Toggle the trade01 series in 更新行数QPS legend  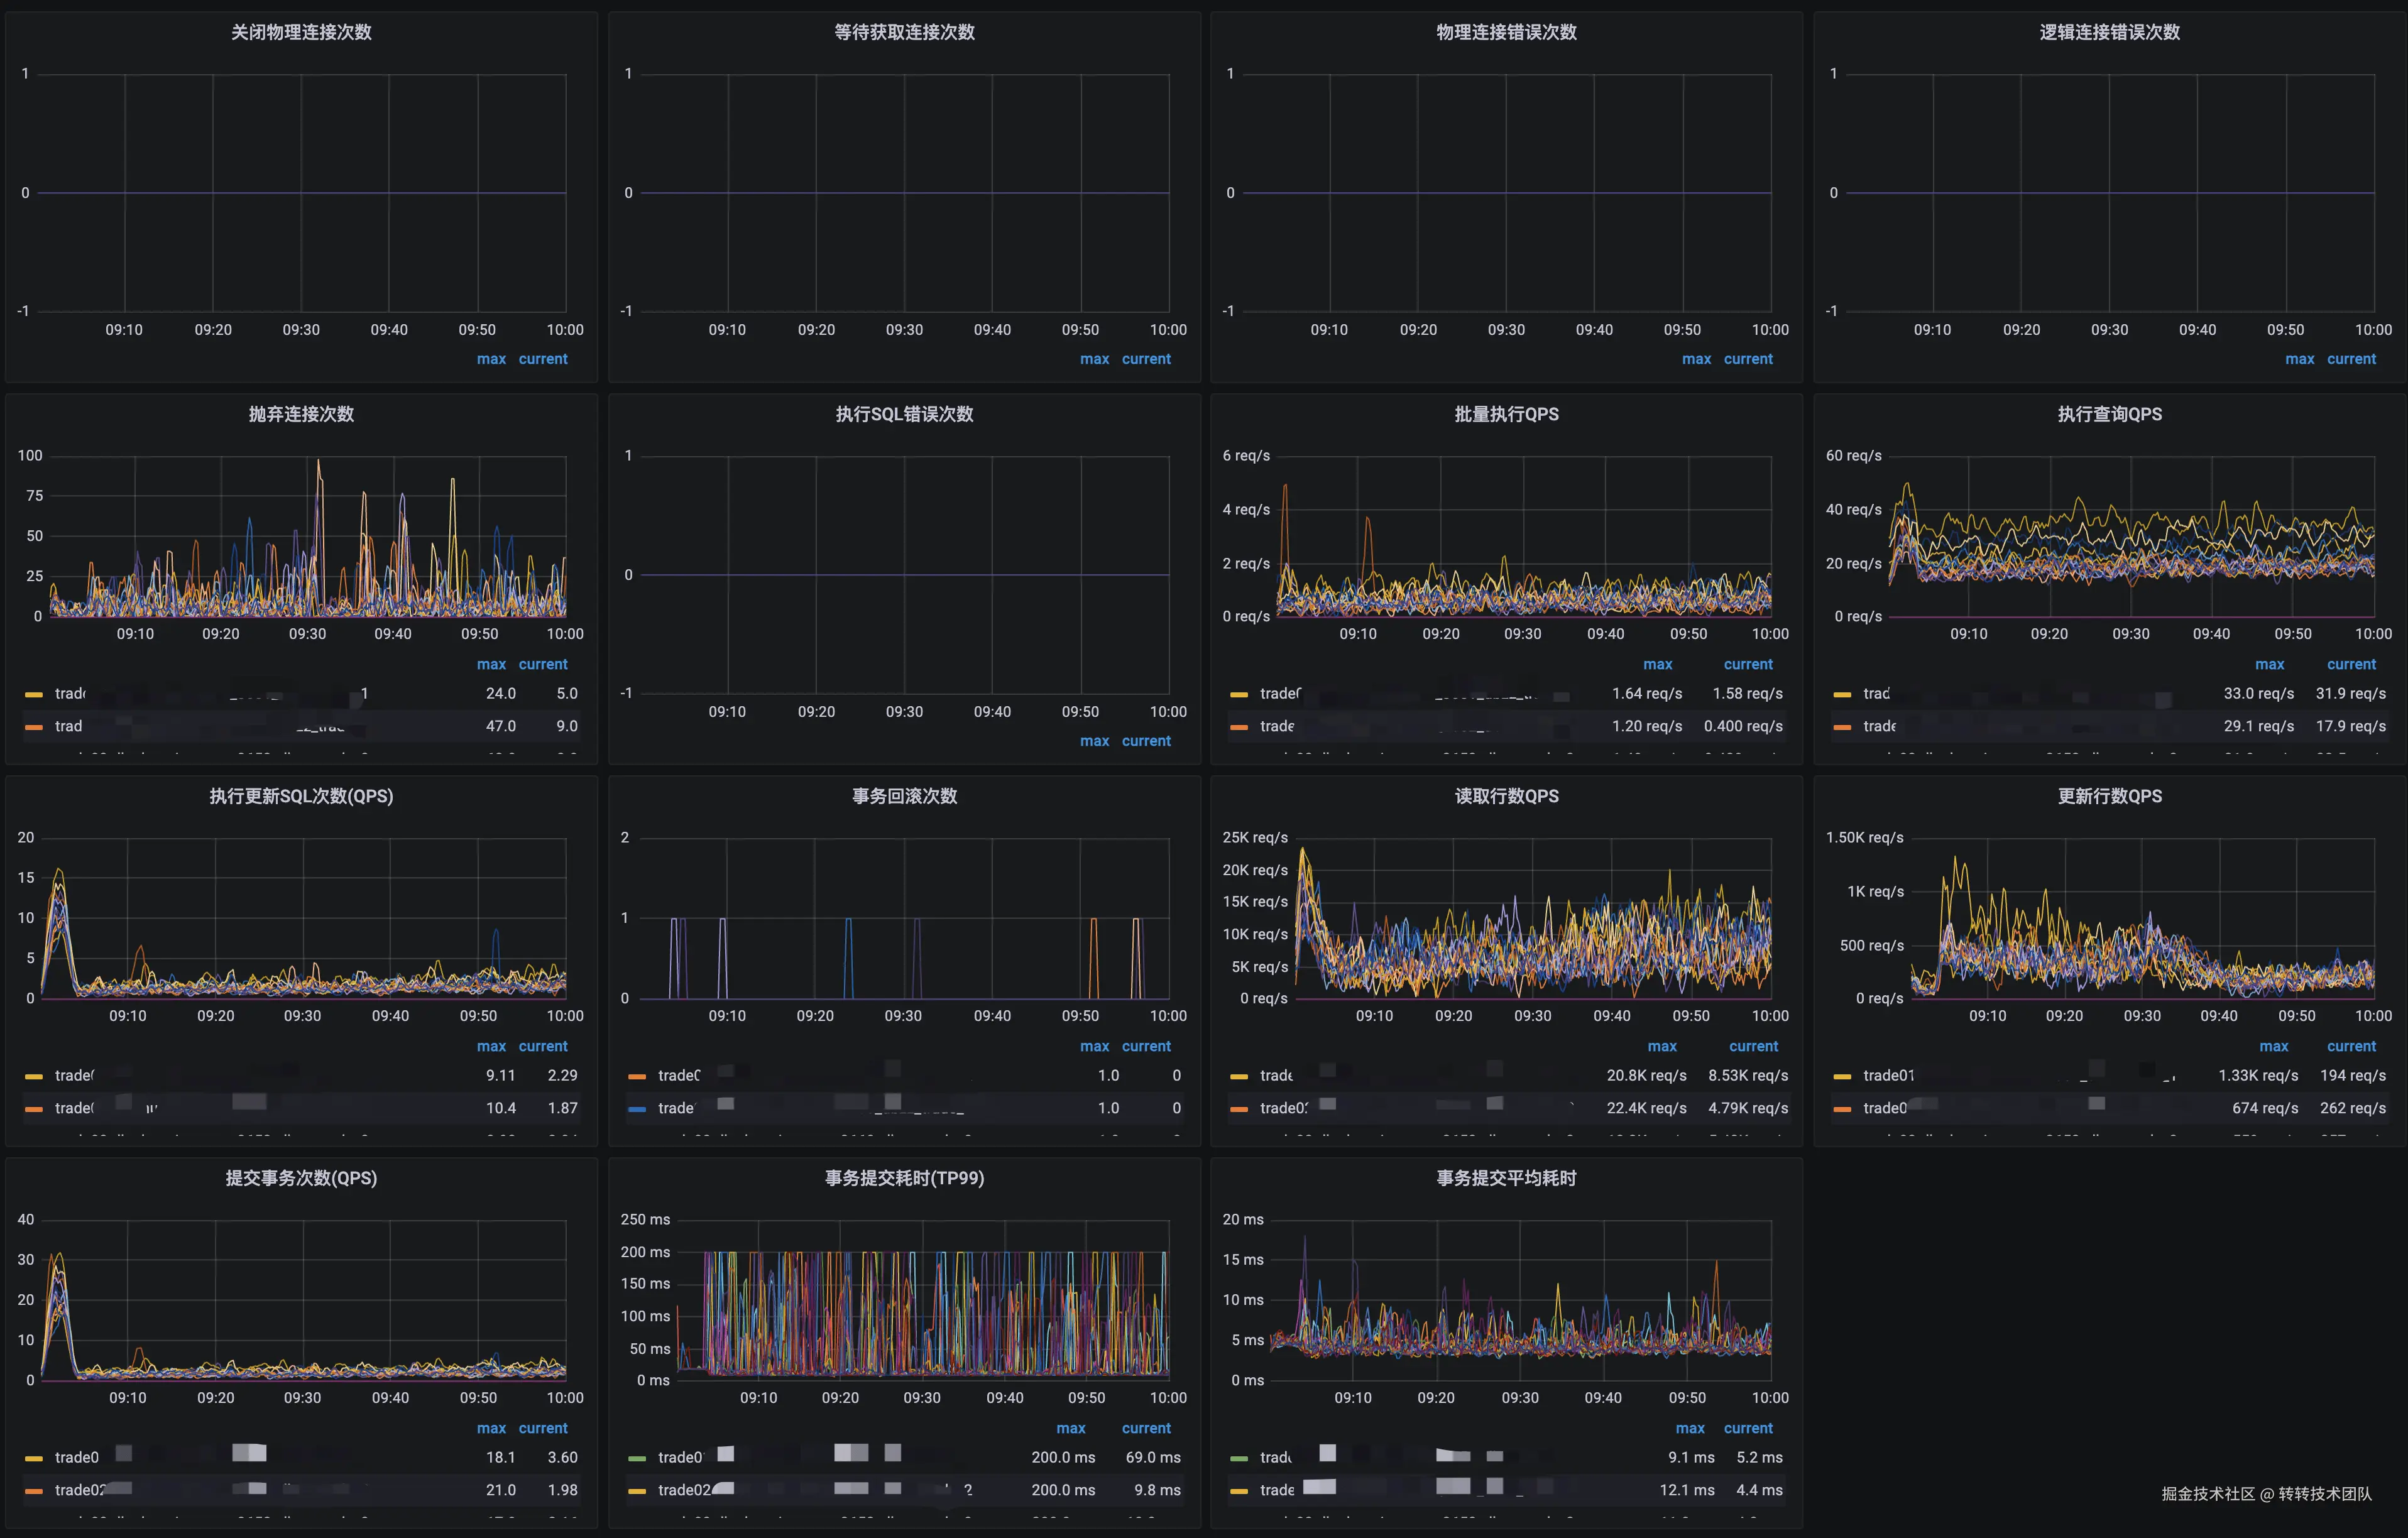pos(1888,1076)
